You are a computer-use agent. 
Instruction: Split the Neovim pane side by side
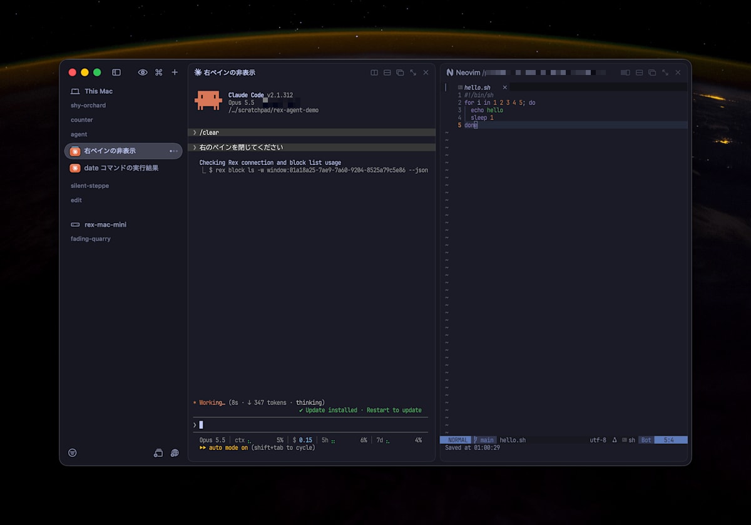pyautogui.click(x=625, y=72)
